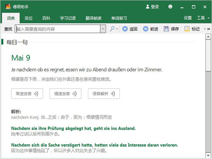The image size is (212, 159).
Task: Click the 语音解析 audio analysis button
Action: pos(104,93)
